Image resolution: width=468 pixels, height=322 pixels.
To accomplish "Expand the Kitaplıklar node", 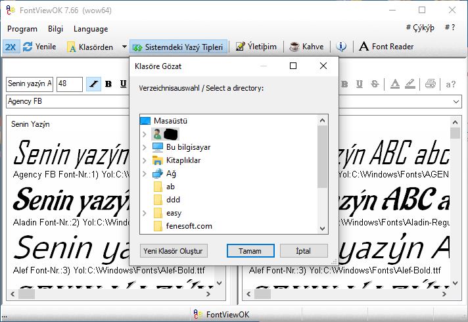I will click(x=145, y=160).
